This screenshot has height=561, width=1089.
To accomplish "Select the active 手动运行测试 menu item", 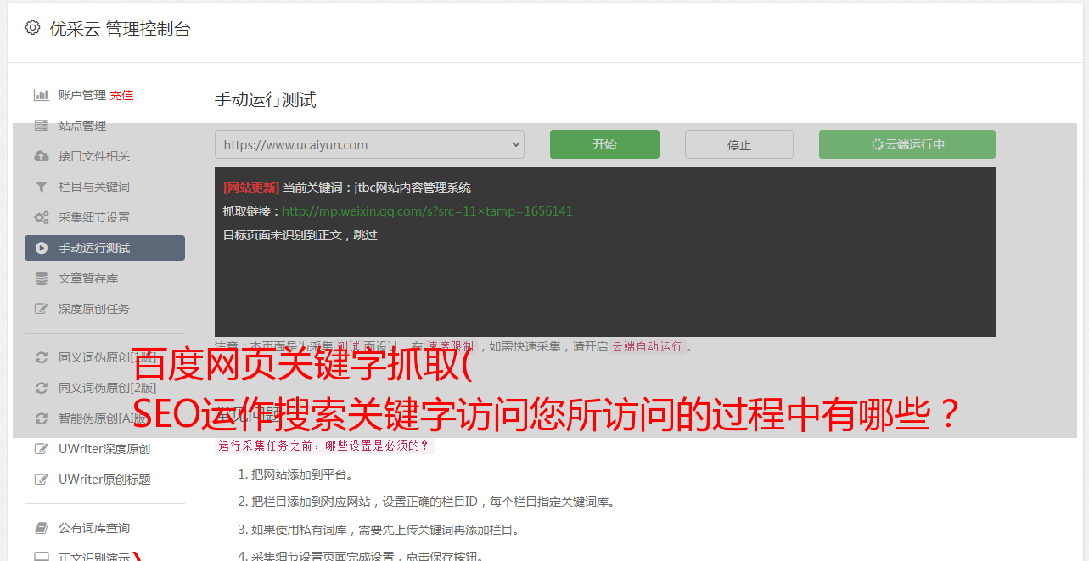I will (x=104, y=248).
